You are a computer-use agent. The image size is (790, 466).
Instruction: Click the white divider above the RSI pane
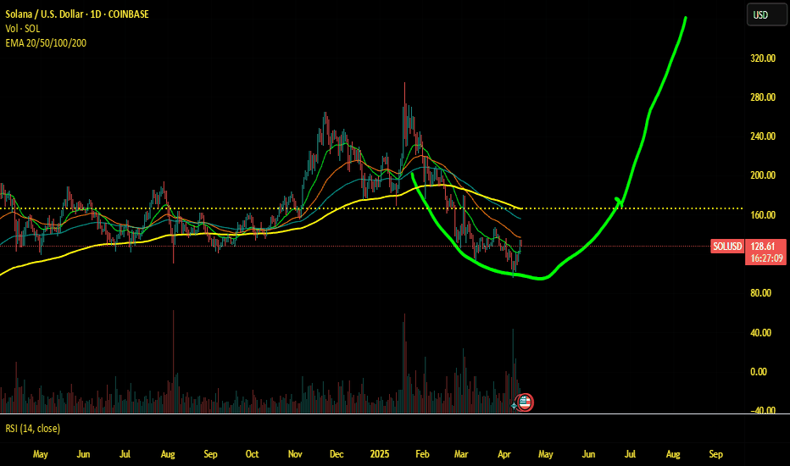coord(395,414)
